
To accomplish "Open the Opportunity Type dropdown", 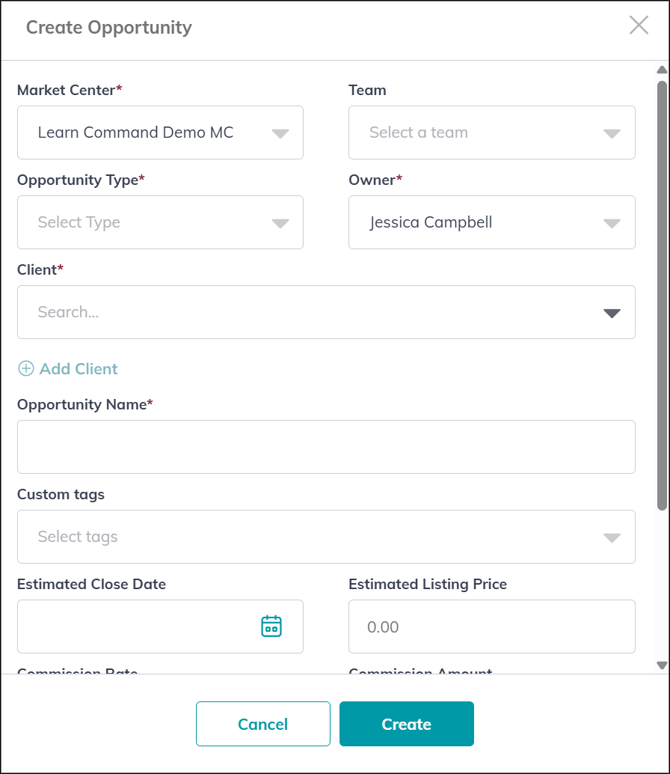I will tap(160, 222).
